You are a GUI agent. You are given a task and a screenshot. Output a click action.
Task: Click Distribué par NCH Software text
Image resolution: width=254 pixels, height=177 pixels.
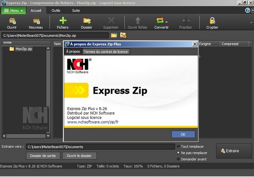coord(91,113)
